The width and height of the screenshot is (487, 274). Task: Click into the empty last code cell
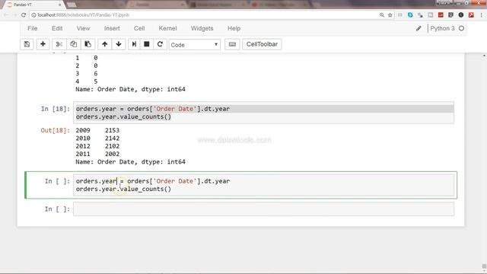click(263, 209)
